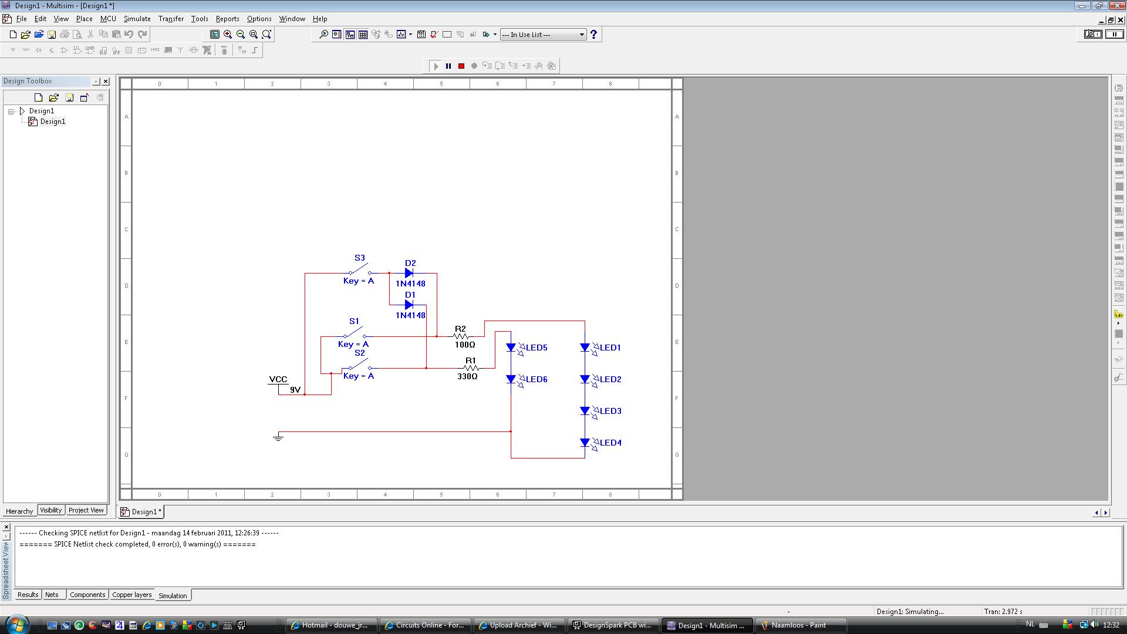Collapse the Design1 tree root node

pos(11,111)
